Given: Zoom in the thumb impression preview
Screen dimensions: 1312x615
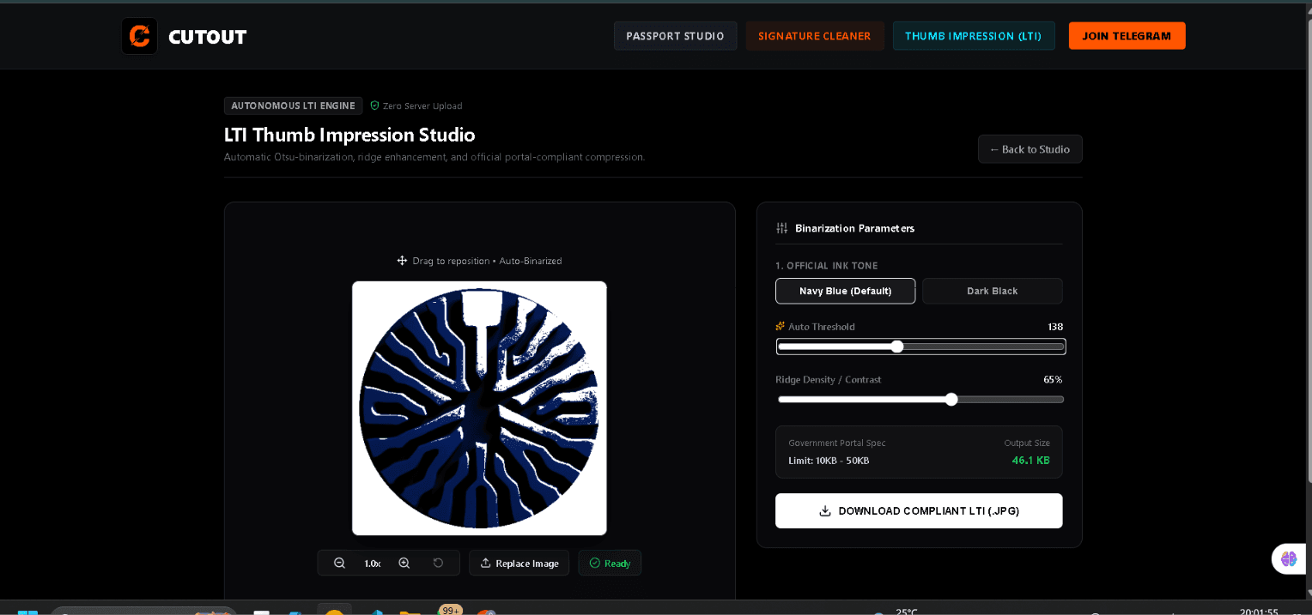Looking at the screenshot, I should [404, 563].
